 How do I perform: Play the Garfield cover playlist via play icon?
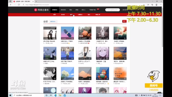[107, 79]
